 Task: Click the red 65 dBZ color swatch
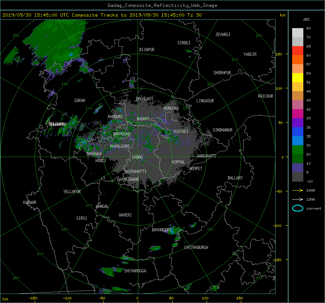tap(298, 51)
